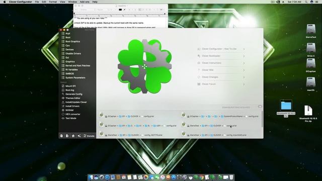Open the Devices section
This screenshot has height=181, width=322.
[69, 49]
